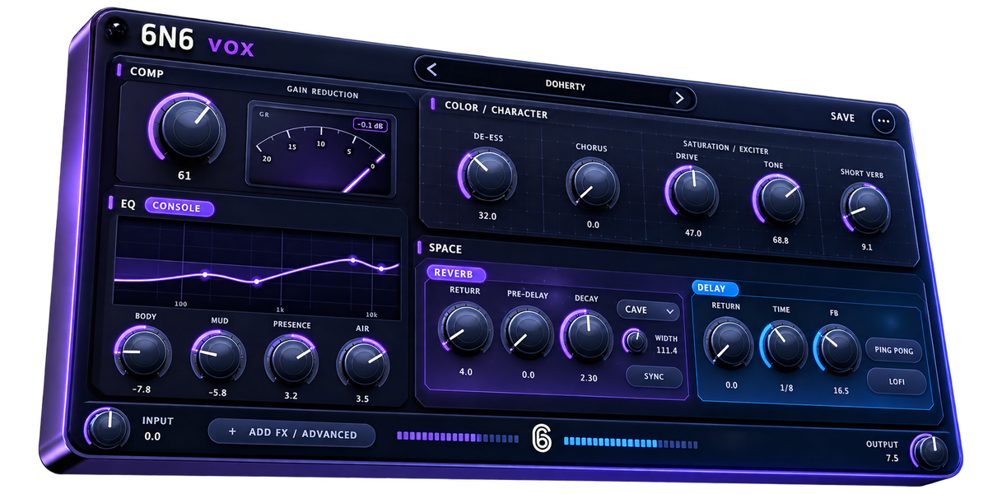This screenshot has height=494, width=988.
Task: Click the BODY value -7.8
Action: click(x=141, y=389)
